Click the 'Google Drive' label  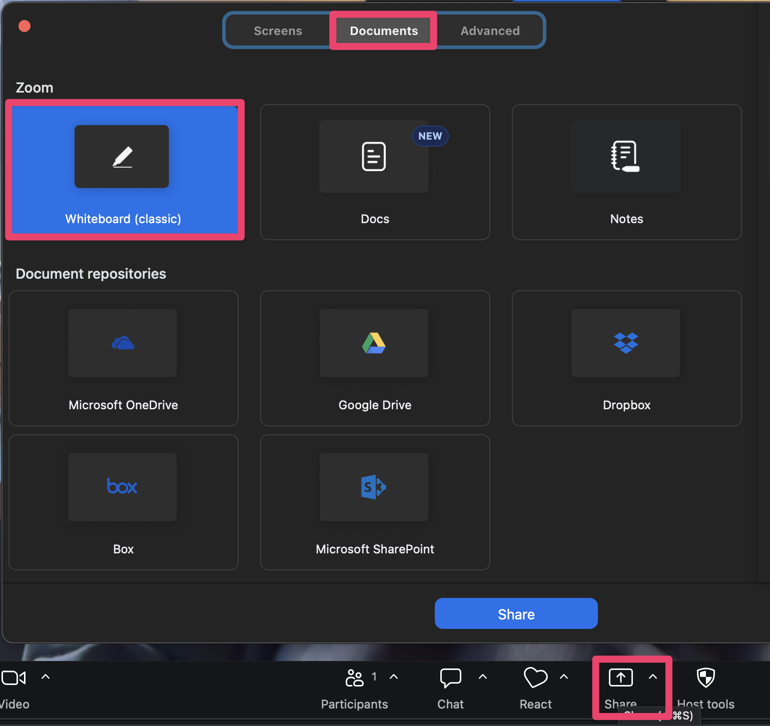tap(375, 405)
